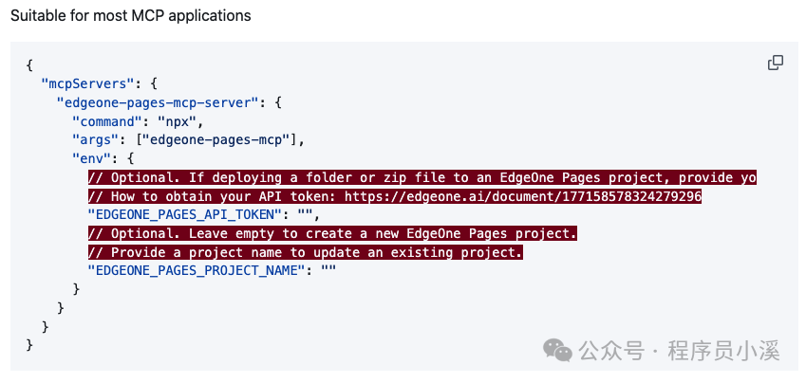806x383 pixels.
Task: Click the "Provide a project name" comment line
Action: coord(305,252)
